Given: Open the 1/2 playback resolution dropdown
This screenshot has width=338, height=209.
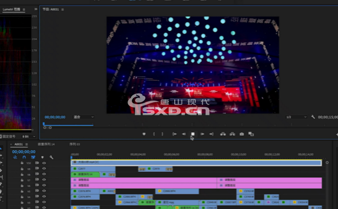Looking at the screenshot, I should [296, 117].
